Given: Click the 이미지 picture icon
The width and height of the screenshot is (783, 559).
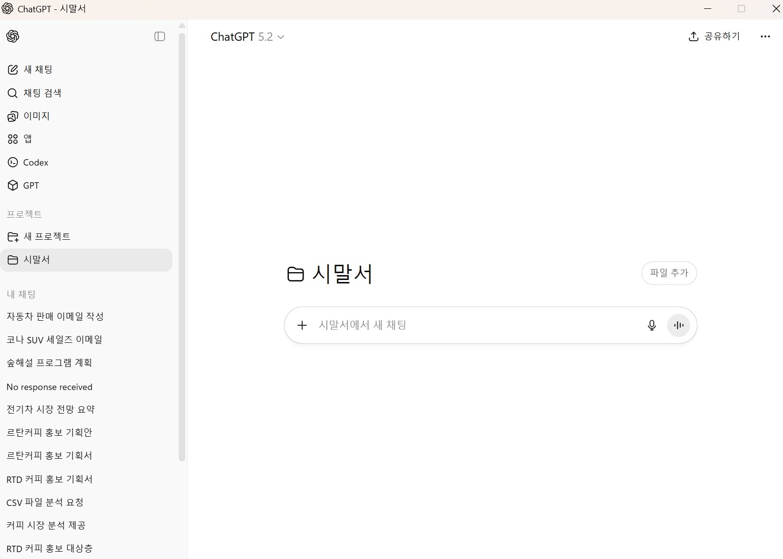Looking at the screenshot, I should tap(13, 116).
